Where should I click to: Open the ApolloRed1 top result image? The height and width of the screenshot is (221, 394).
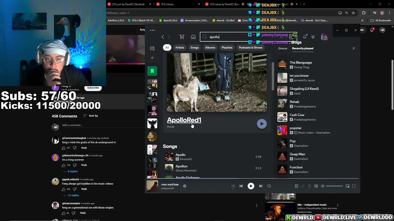pyautogui.click(x=217, y=83)
